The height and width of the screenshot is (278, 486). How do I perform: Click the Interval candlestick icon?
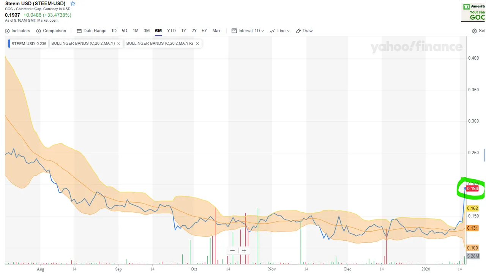click(x=234, y=31)
